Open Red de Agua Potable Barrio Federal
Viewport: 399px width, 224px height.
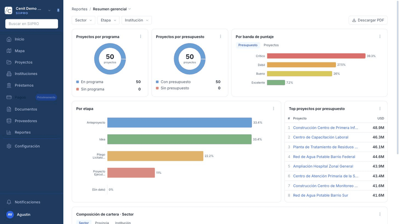(324, 157)
